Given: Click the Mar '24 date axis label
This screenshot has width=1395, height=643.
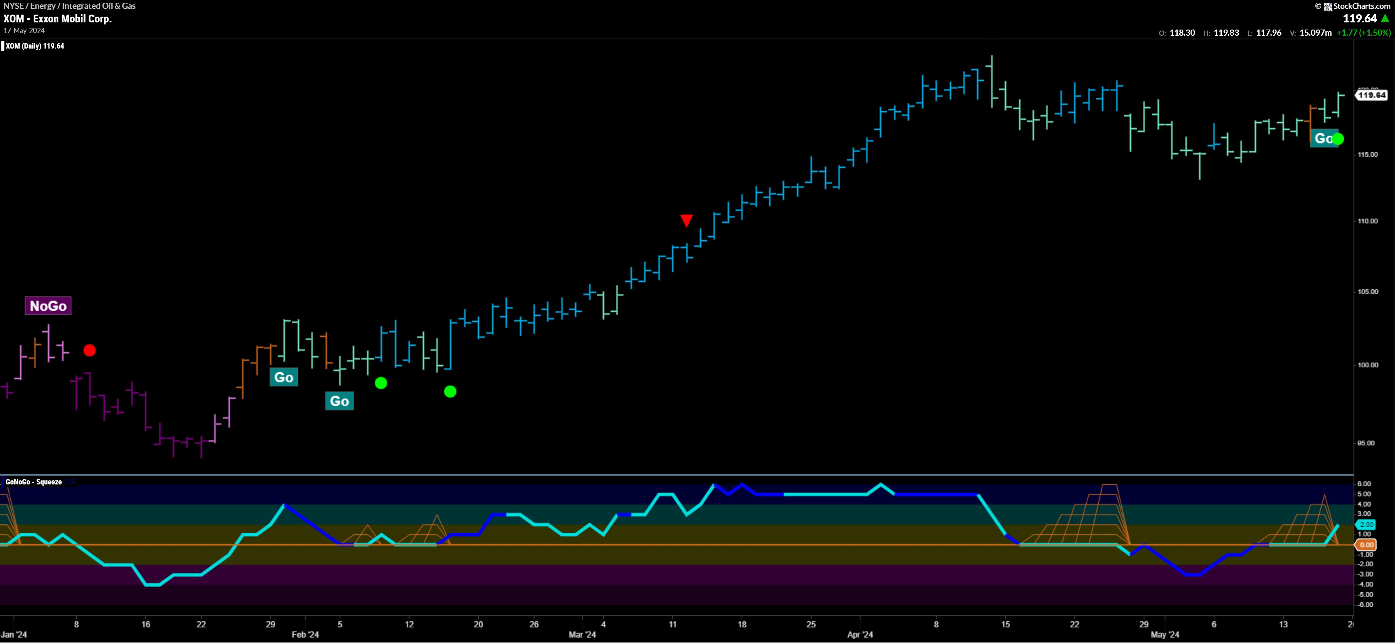Looking at the screenshot, I should coord(582,634).
